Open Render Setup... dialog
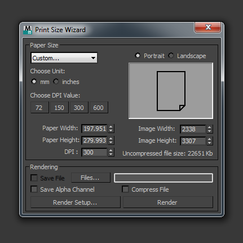The width and height of the screenshot is (243, 243). point(76,202)
